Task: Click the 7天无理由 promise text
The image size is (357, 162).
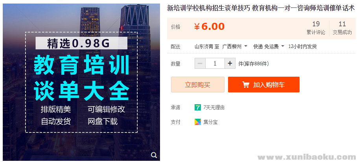Action: click(214, 107)
